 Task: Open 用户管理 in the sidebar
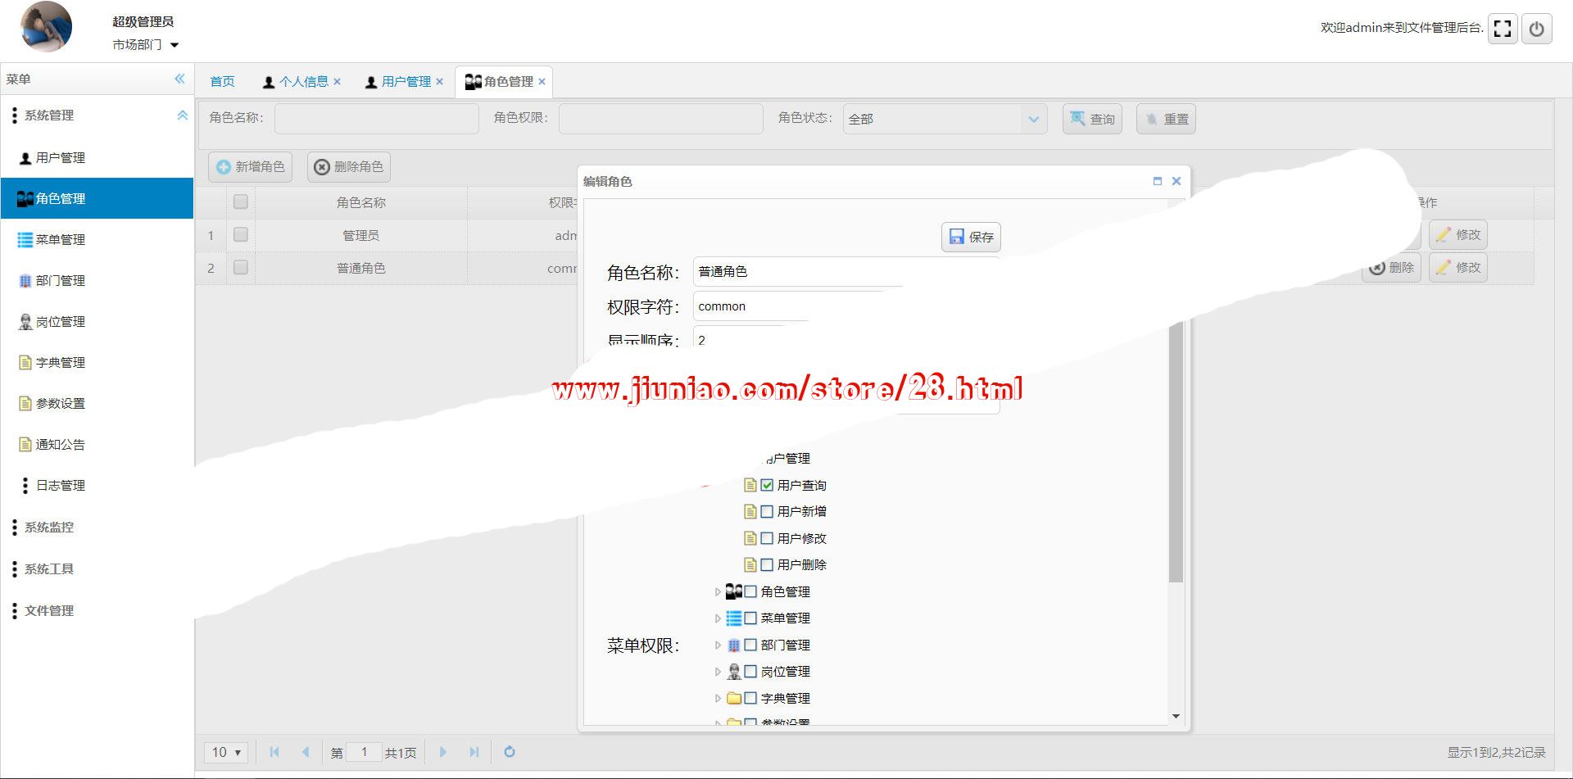[x=97, y=158]
